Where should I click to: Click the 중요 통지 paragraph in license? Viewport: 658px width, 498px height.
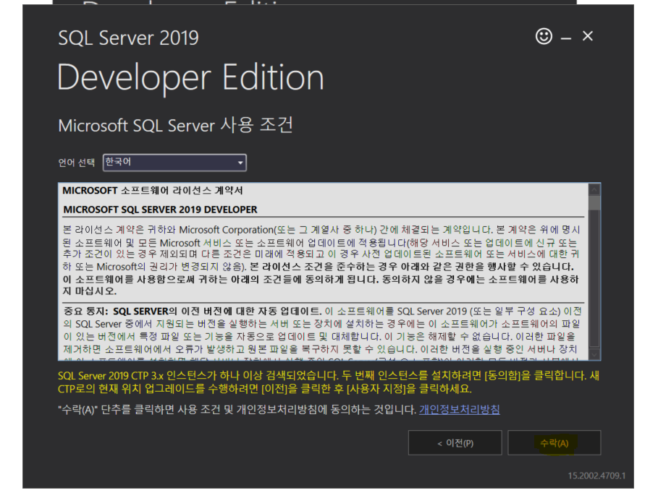(x=322, y=333)
